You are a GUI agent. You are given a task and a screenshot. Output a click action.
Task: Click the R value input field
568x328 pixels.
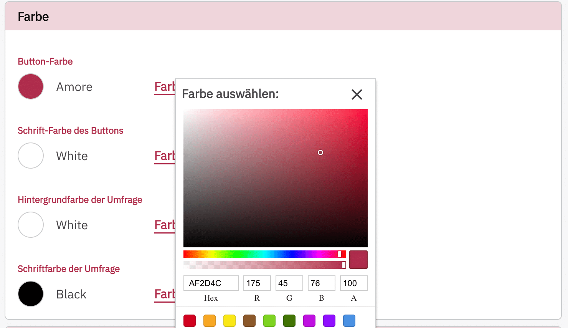[257, 283]
